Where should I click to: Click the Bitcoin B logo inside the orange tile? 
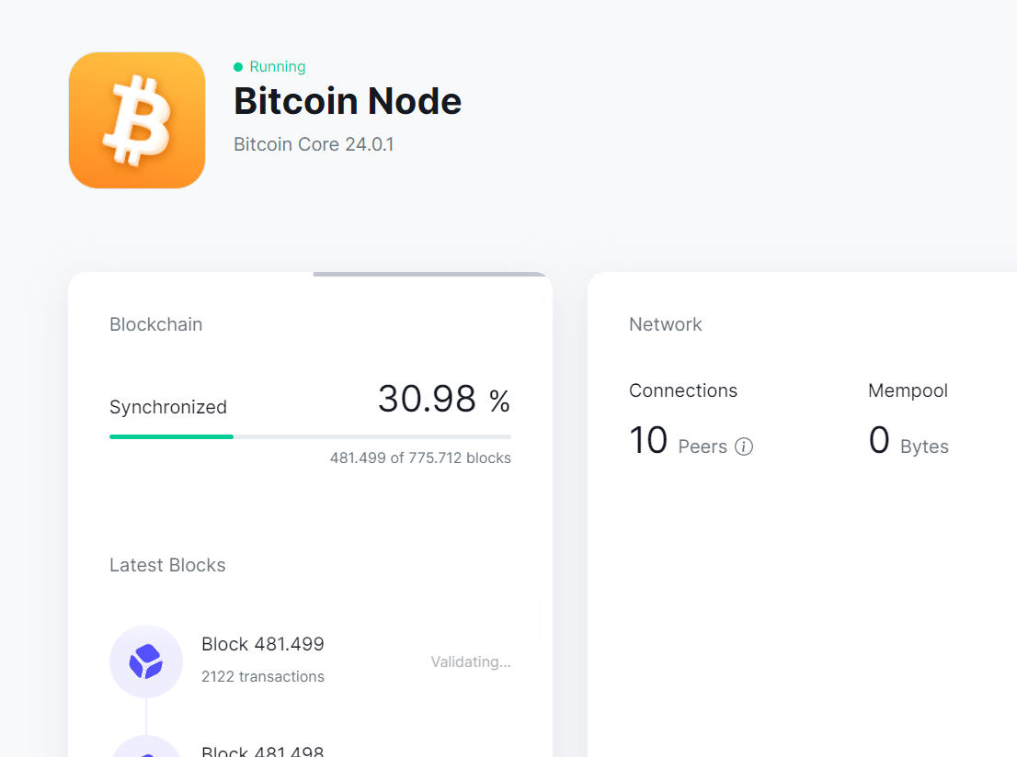(x=136, y=118)
